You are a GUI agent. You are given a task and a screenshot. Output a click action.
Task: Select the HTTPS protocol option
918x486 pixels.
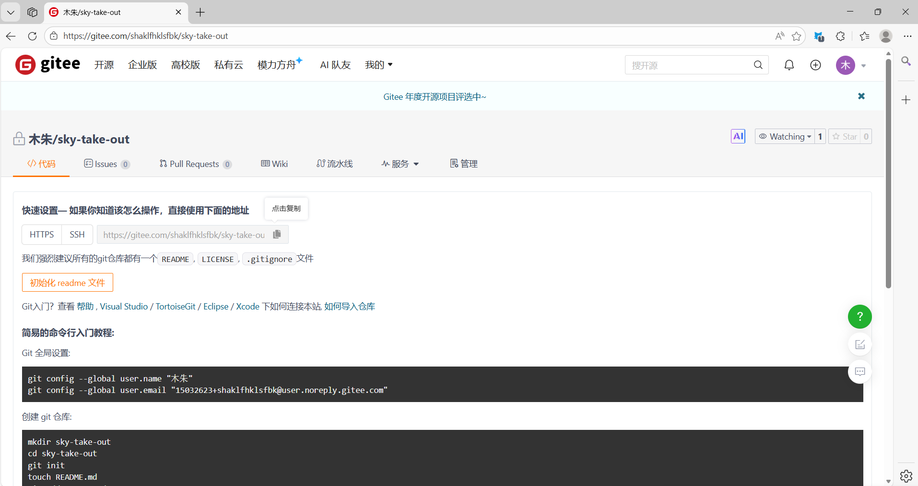(x=42, y=235)
